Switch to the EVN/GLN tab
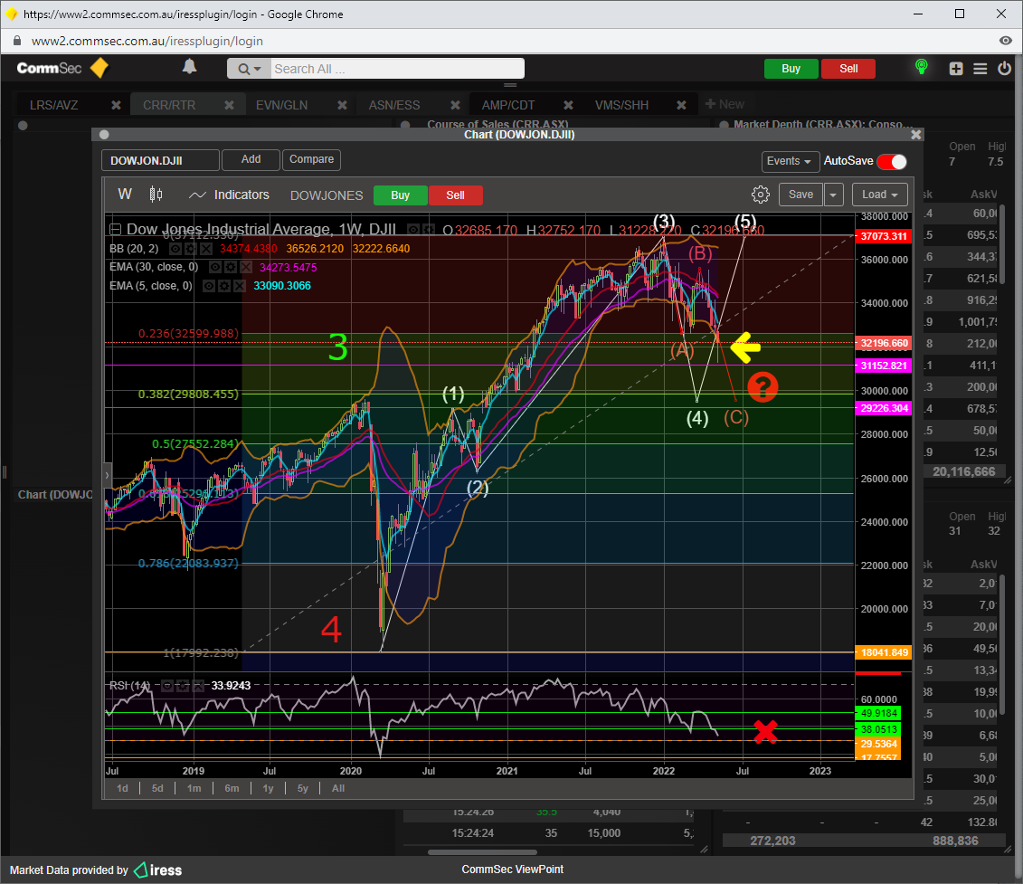1023x884 pixels. 282,105
